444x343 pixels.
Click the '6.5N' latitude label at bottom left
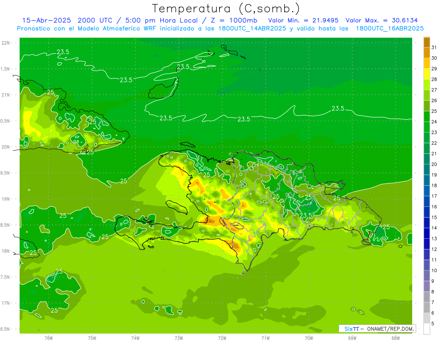tap(6, 329)
